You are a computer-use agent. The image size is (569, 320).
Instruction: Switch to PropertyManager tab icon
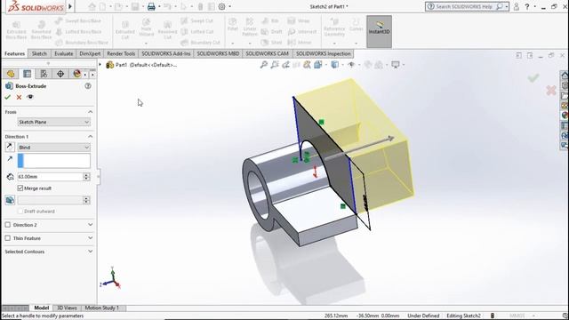pos(28,74)
